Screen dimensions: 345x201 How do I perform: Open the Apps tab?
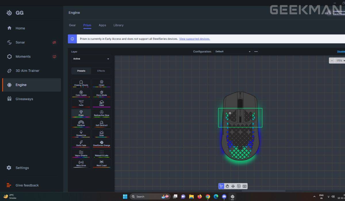click(102, 25)
